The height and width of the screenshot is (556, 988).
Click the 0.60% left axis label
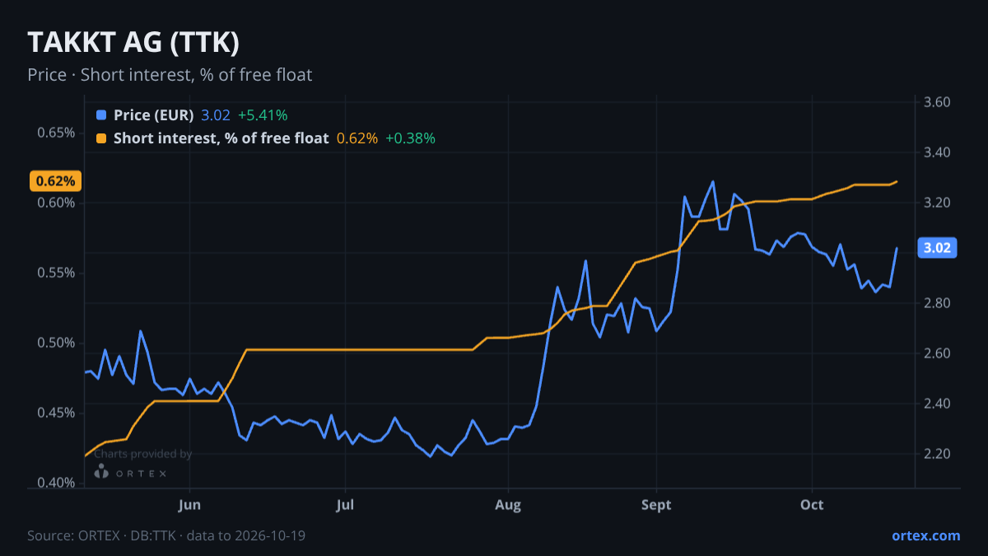click(x=56, y=203)
